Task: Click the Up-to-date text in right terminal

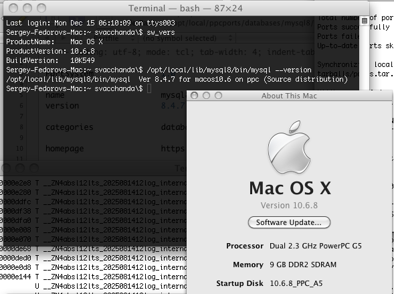Action: (x=337, y=46)
